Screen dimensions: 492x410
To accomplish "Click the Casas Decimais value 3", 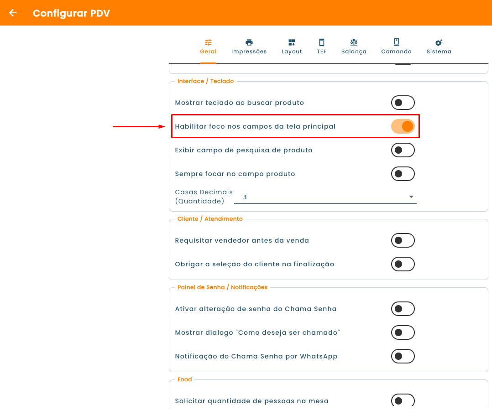I will pyautogui.click(x=245, y=197).
